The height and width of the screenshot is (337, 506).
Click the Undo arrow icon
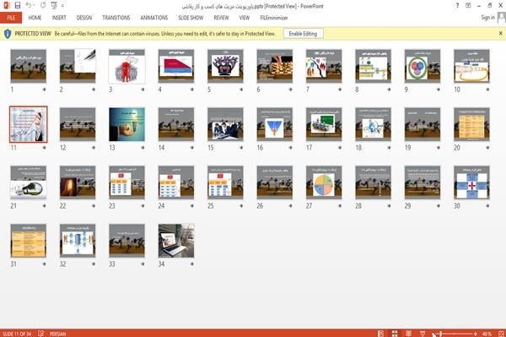[29, 6]
